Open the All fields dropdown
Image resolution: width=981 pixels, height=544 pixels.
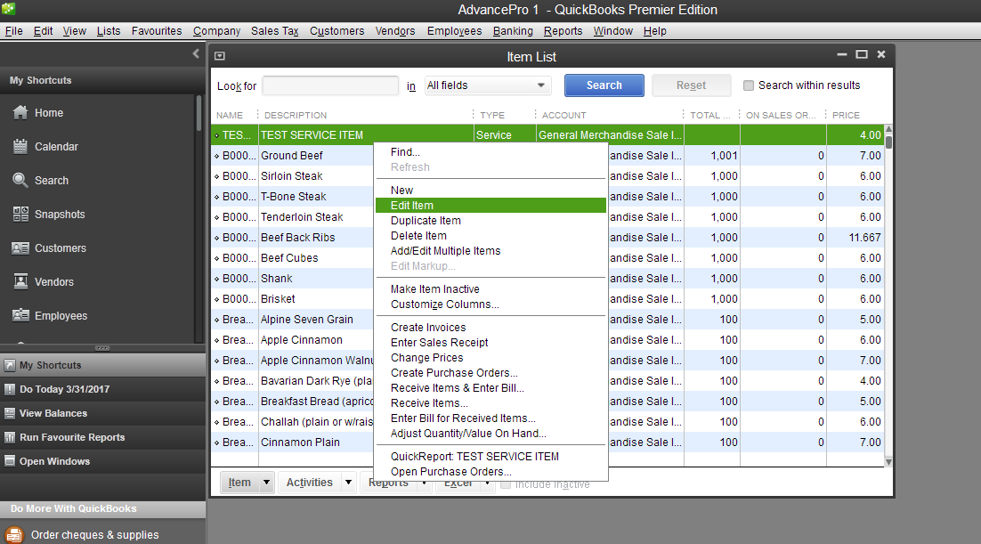[x=487, y=85]
